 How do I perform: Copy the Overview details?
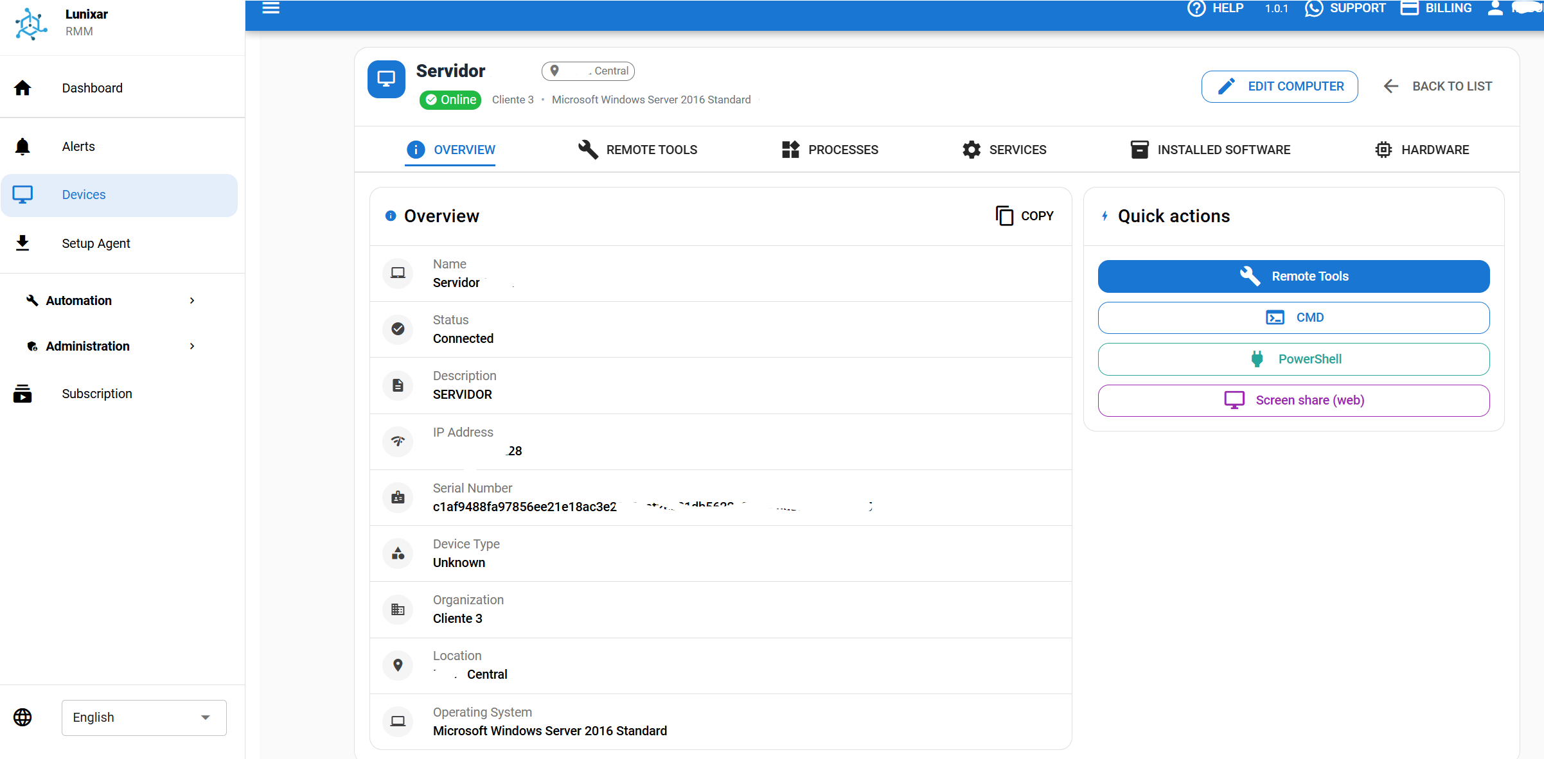(1024, 215)
